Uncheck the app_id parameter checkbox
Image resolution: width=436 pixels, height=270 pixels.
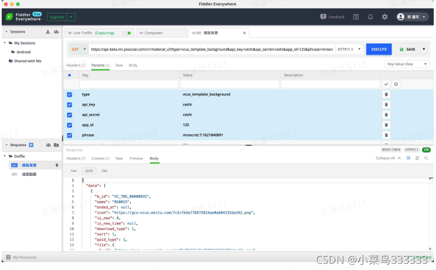(69, 125)
